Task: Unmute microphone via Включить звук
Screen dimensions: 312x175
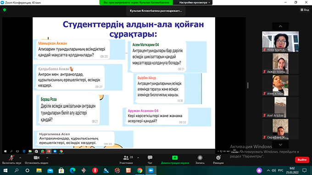Action: point(11,160)
